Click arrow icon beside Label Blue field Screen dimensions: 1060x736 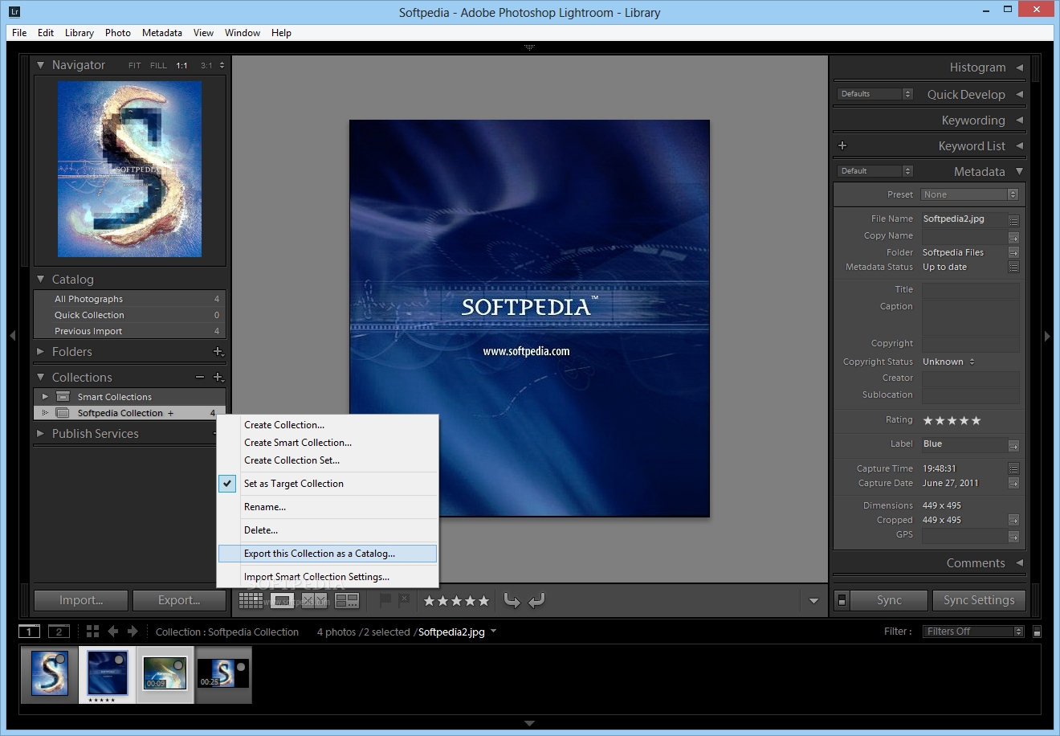[1013, 445]
